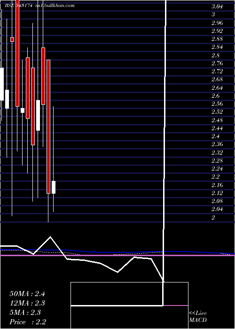Click the 2.96 price axis label
The image size is (235, 329).
click(x=217, y=23)
